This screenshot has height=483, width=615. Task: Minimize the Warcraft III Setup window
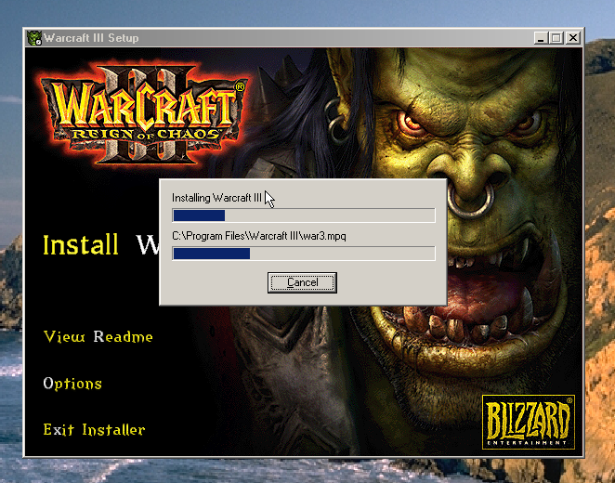[x=541, y=38]
